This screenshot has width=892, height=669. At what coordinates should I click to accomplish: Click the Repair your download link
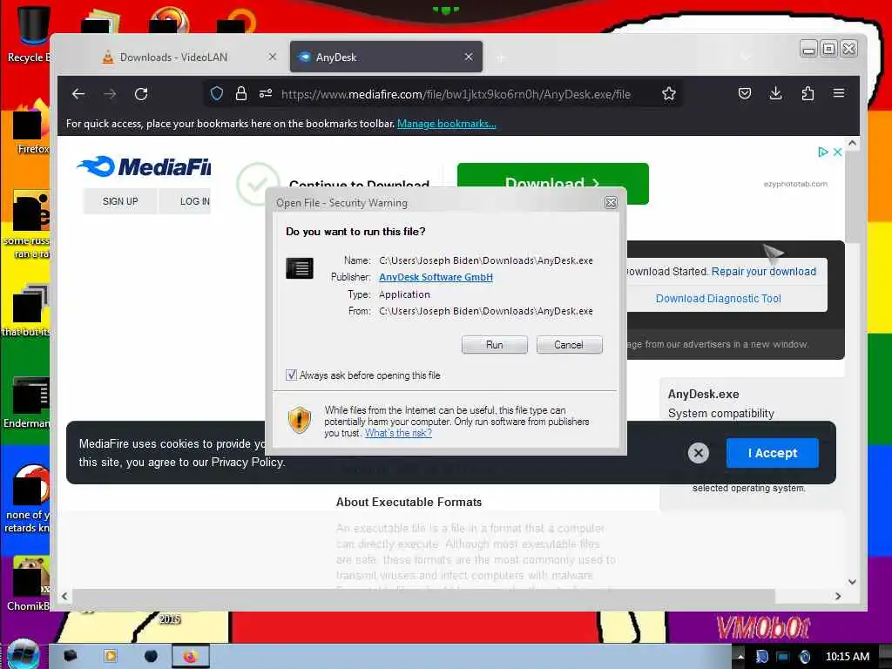pos(763,272)
